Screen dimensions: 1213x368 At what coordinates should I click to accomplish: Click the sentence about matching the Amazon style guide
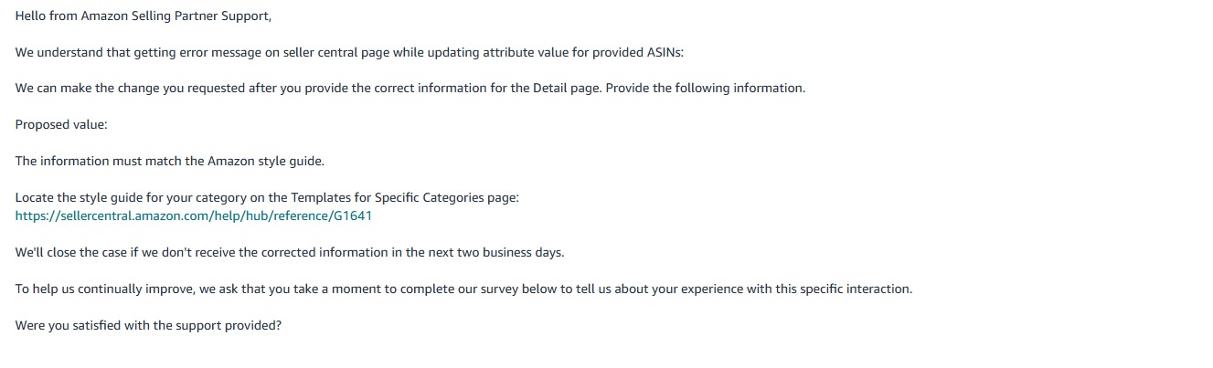(x=170, y=162)
